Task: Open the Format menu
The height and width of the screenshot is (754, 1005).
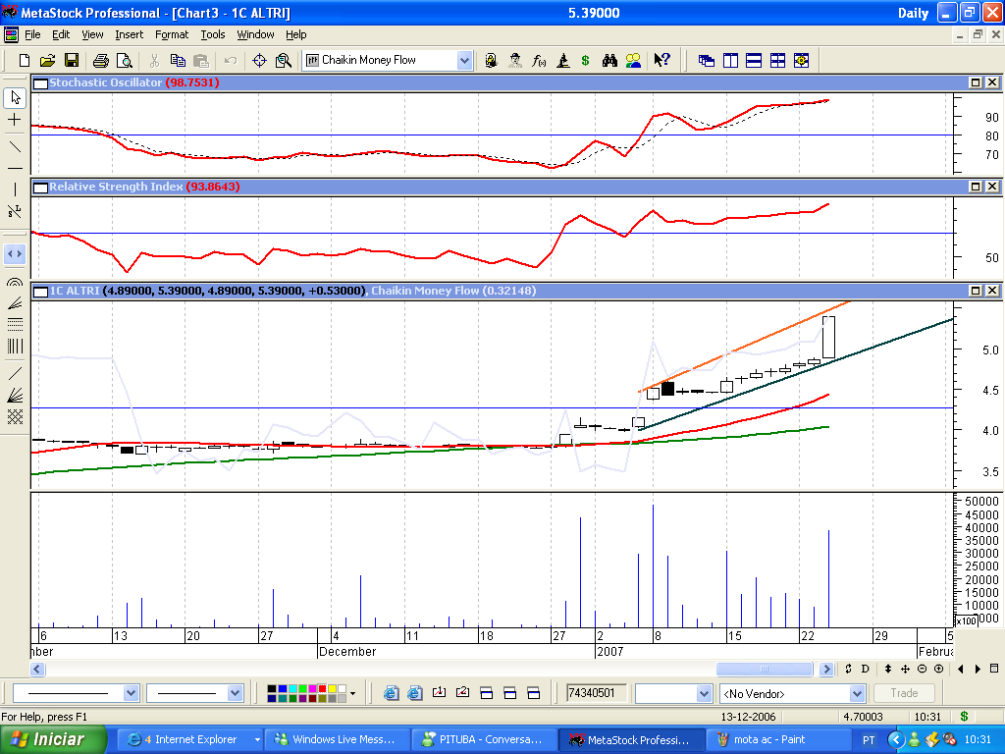Action: point(172,34)
